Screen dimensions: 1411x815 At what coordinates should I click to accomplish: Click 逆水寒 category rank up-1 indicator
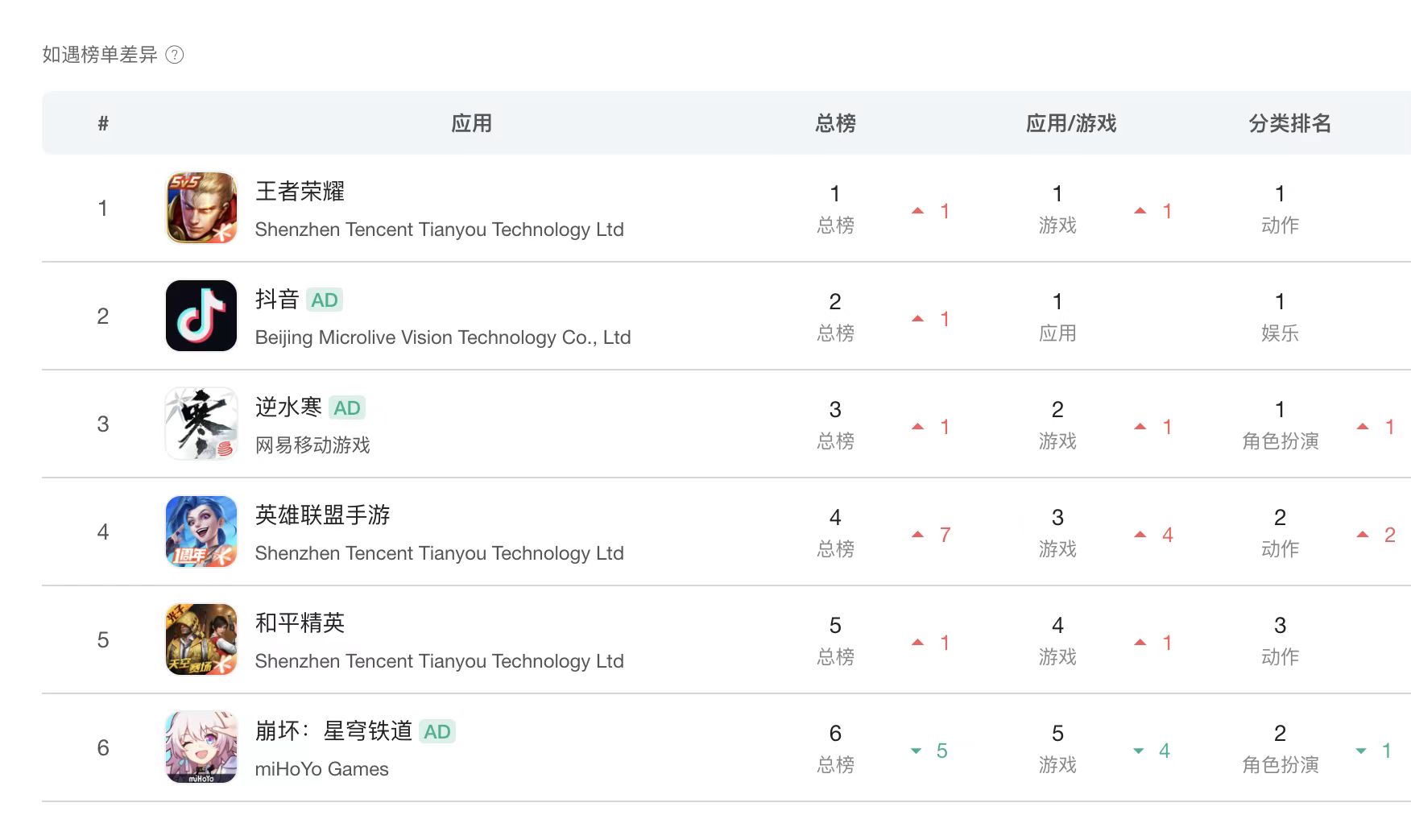(1376, 427)
